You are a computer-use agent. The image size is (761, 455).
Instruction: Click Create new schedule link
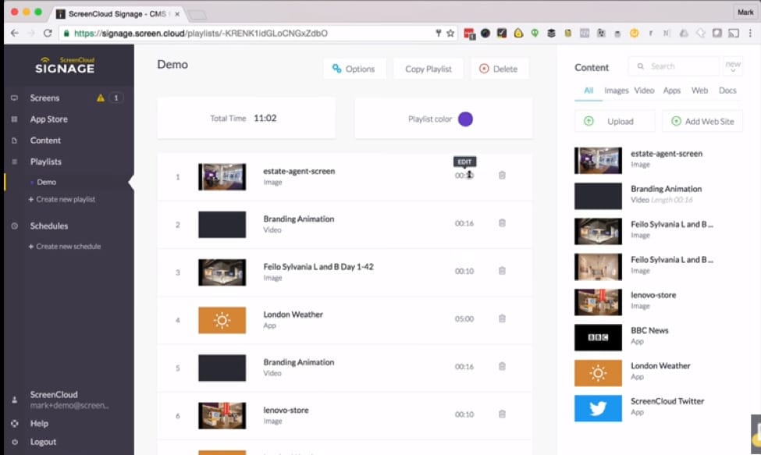(x=65, y=247)
